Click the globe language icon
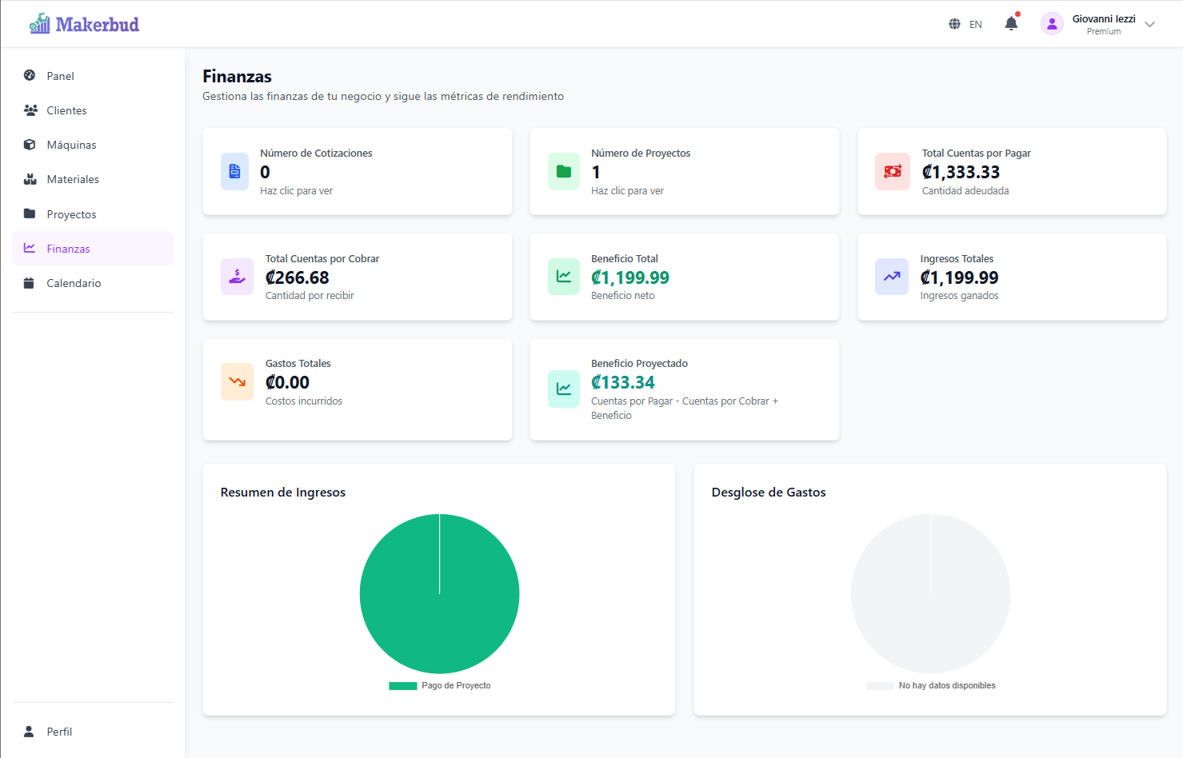1183x758 pixels. tap(954, 24)
